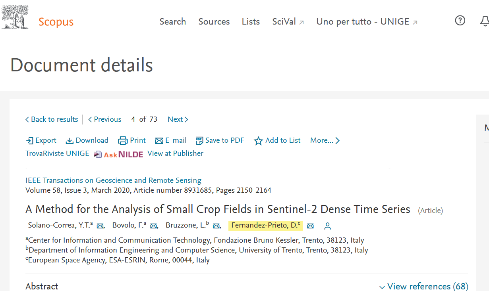The width and height of the screenshot is (489, 291).
Task: Select the document title text
Action: [x=218, y=209]
